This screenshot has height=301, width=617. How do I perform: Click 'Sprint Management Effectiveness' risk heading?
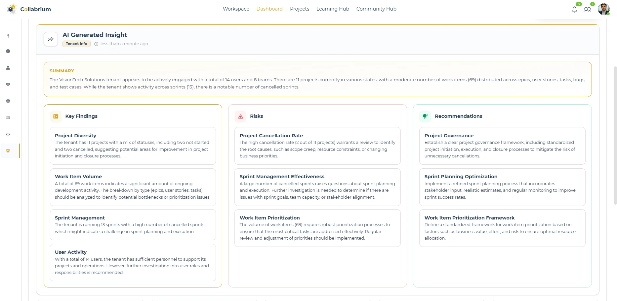[x=282, y=177]
